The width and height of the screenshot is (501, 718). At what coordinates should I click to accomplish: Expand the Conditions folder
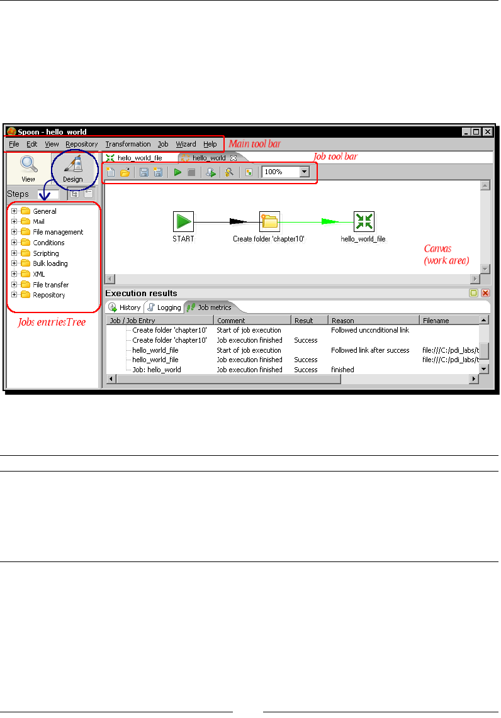pos(14,242)
